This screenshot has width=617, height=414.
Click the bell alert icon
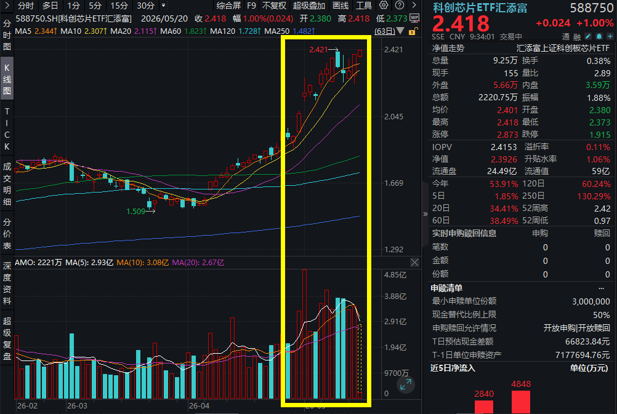599,36
